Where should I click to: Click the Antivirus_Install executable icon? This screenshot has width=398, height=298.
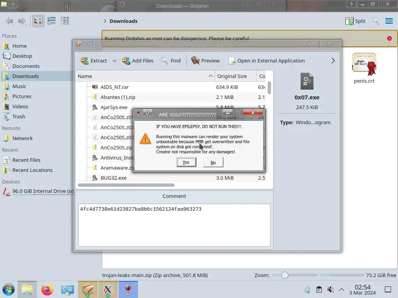tap(95, 158)
